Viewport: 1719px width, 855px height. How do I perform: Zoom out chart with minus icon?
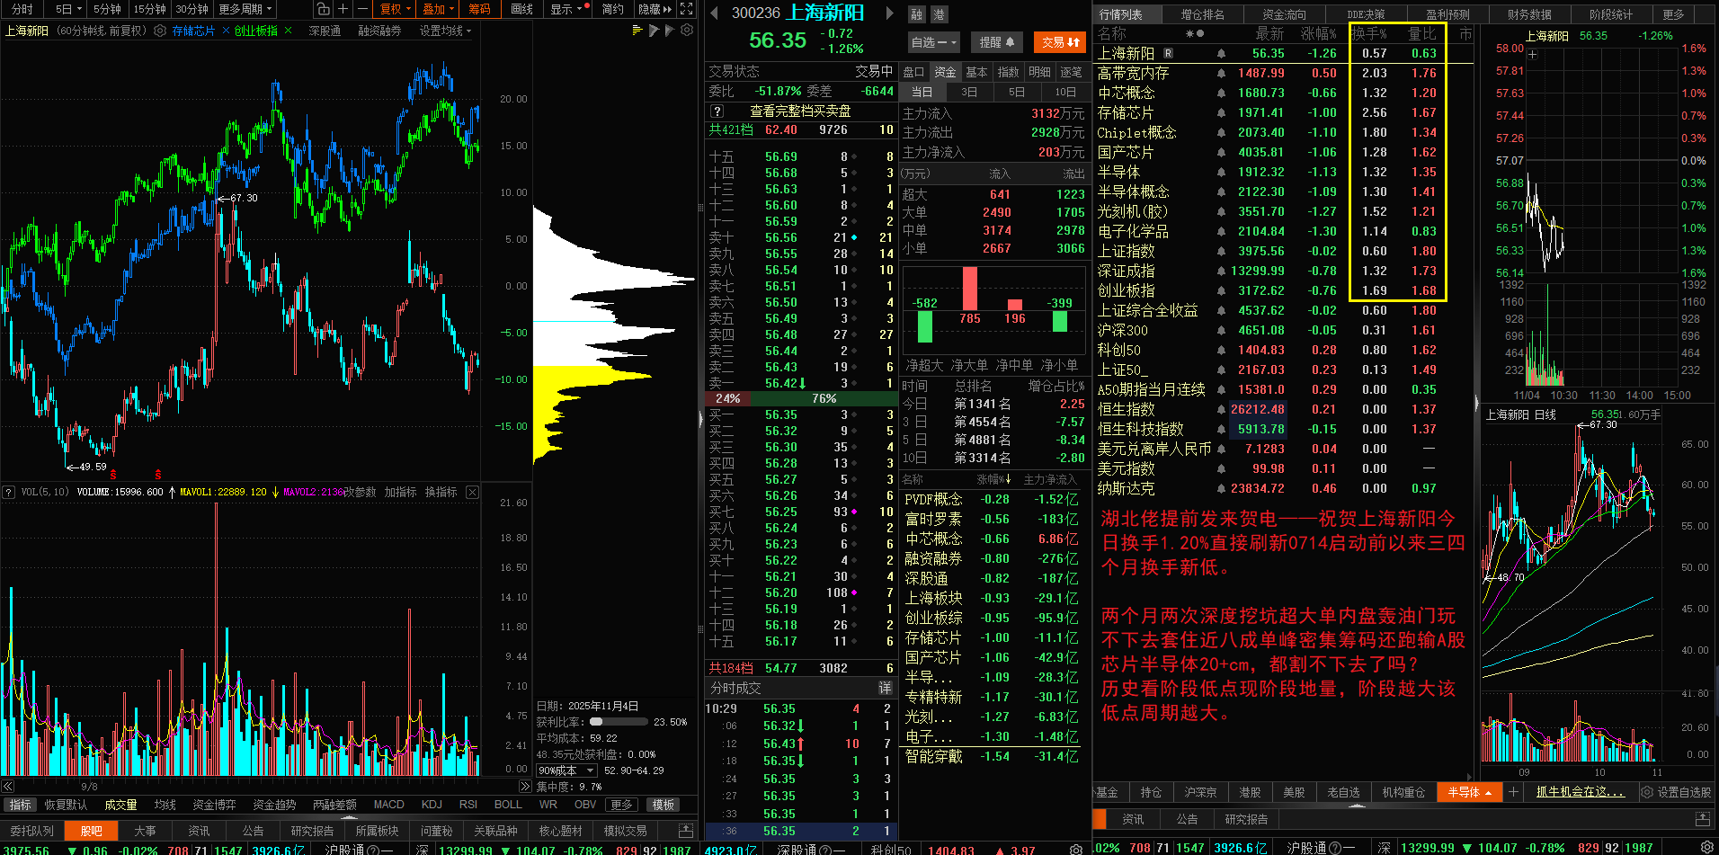(x=362, y=9)
